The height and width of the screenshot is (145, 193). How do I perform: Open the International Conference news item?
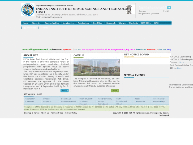[x=181, y=86]
